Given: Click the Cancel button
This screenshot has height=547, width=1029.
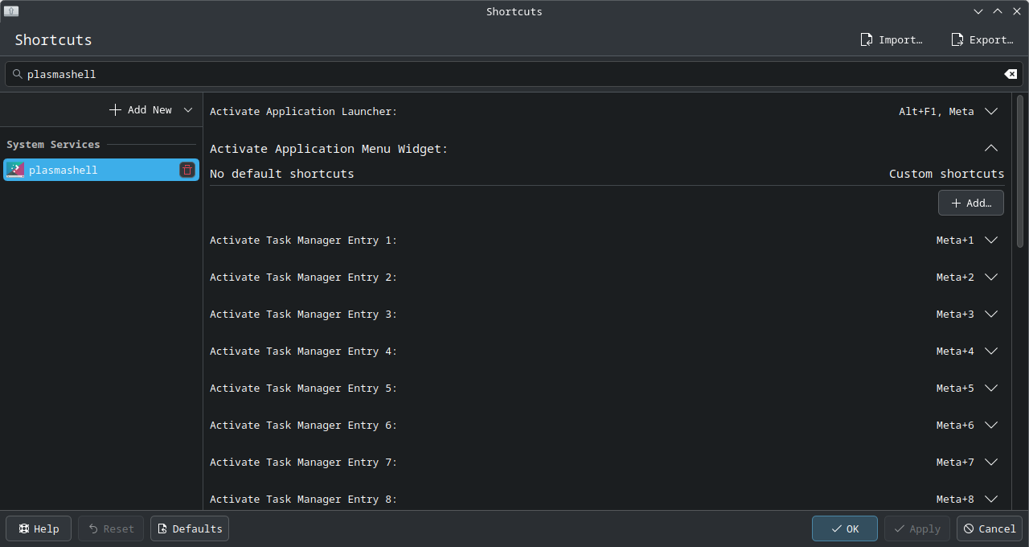Looking at the screenshot, I should (x=990, y=528).
